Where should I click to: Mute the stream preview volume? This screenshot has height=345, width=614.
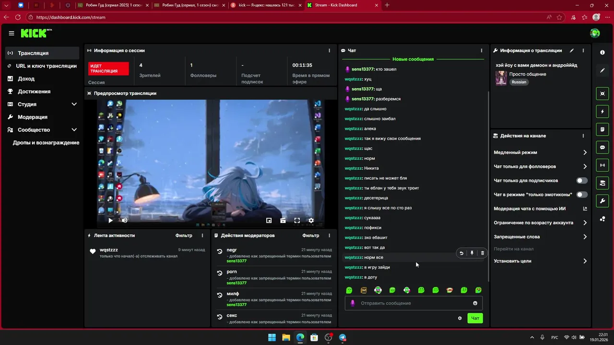point(124,220)
